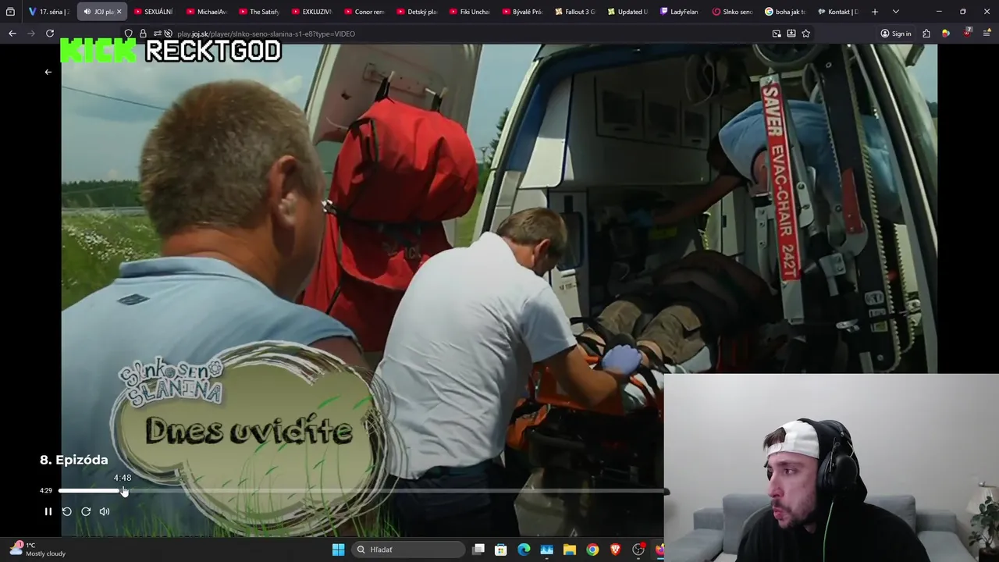Pause the video with the pause button
The height and width of the screenshot is (562, 999).
click(x=48, y=511)
